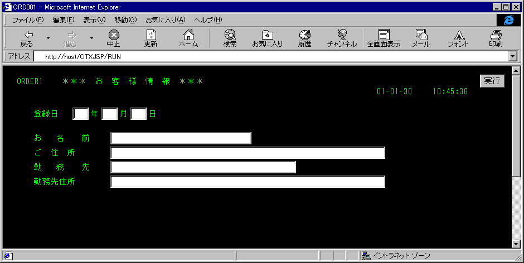Click the Internet Explorer logo throbber
Viewport: 524px width, 263px height.
point(508,20)
